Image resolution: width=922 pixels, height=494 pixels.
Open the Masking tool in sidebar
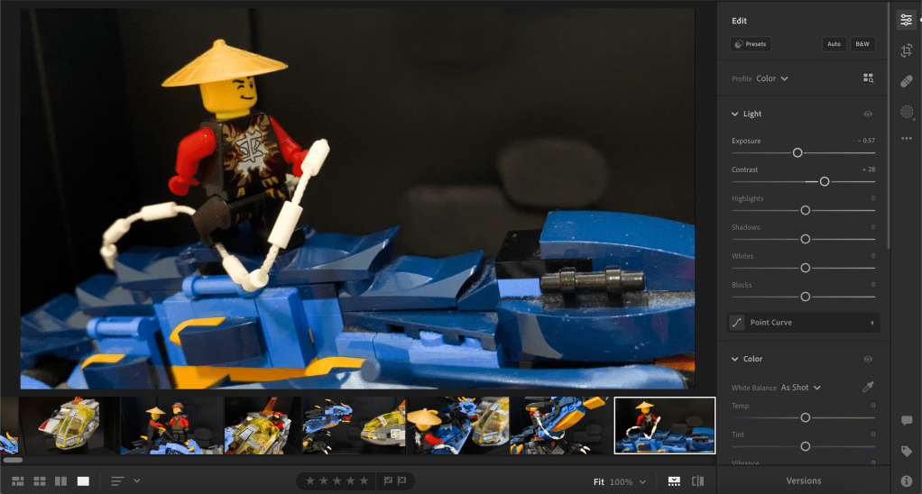(907, 112)
